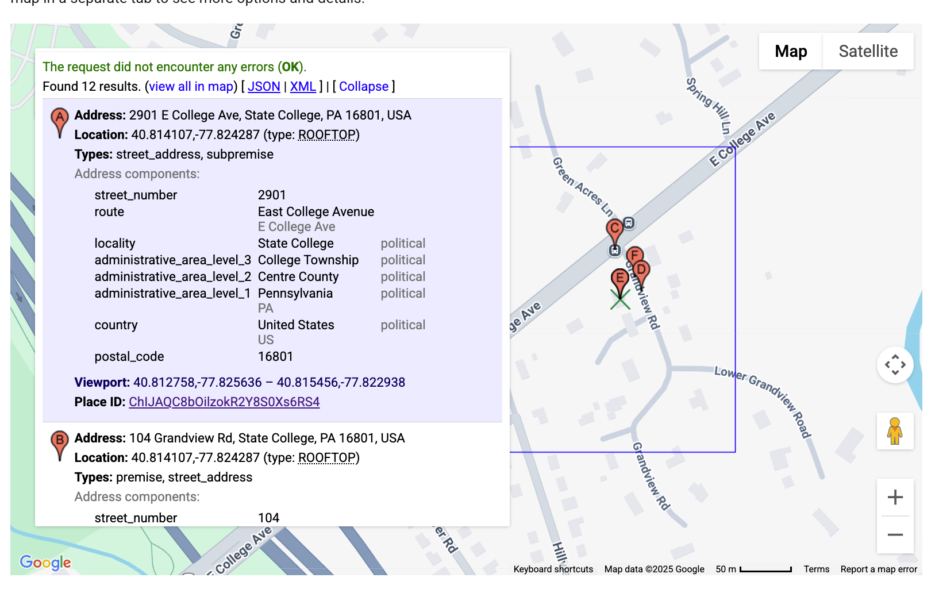This screenshot has width=939, height=593.
Task: Zoom in with the plus button
Action: click(895, 497)
